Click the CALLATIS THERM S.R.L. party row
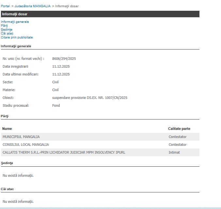The width and height of the screenshot is (221, 209). (64, 152)
